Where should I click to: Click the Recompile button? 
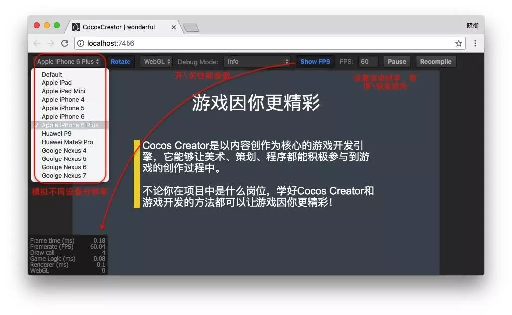tap(436, 61)
